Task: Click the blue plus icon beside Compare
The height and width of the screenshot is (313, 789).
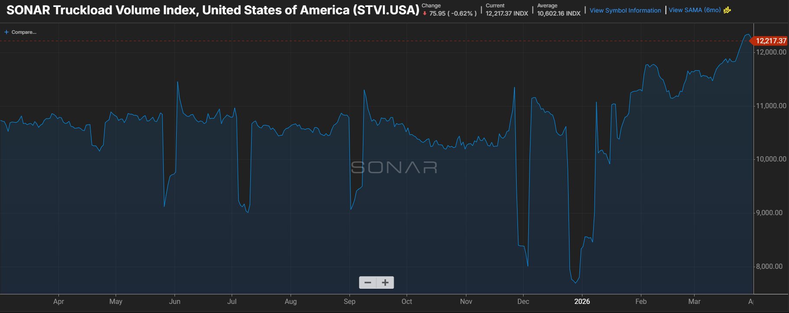Action: [6, 32]
